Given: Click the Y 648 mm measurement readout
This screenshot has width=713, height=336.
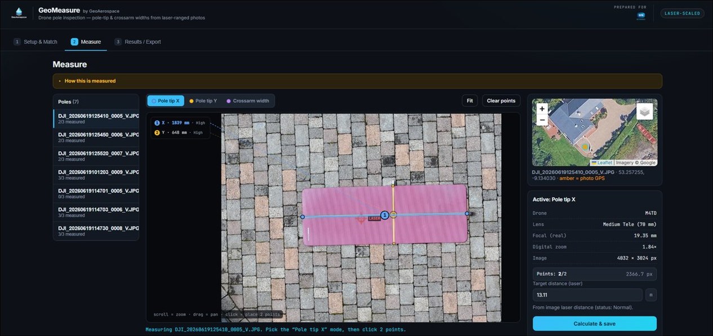Looking at the screenshot, I should pyautogui.click(x=179, y=133).
